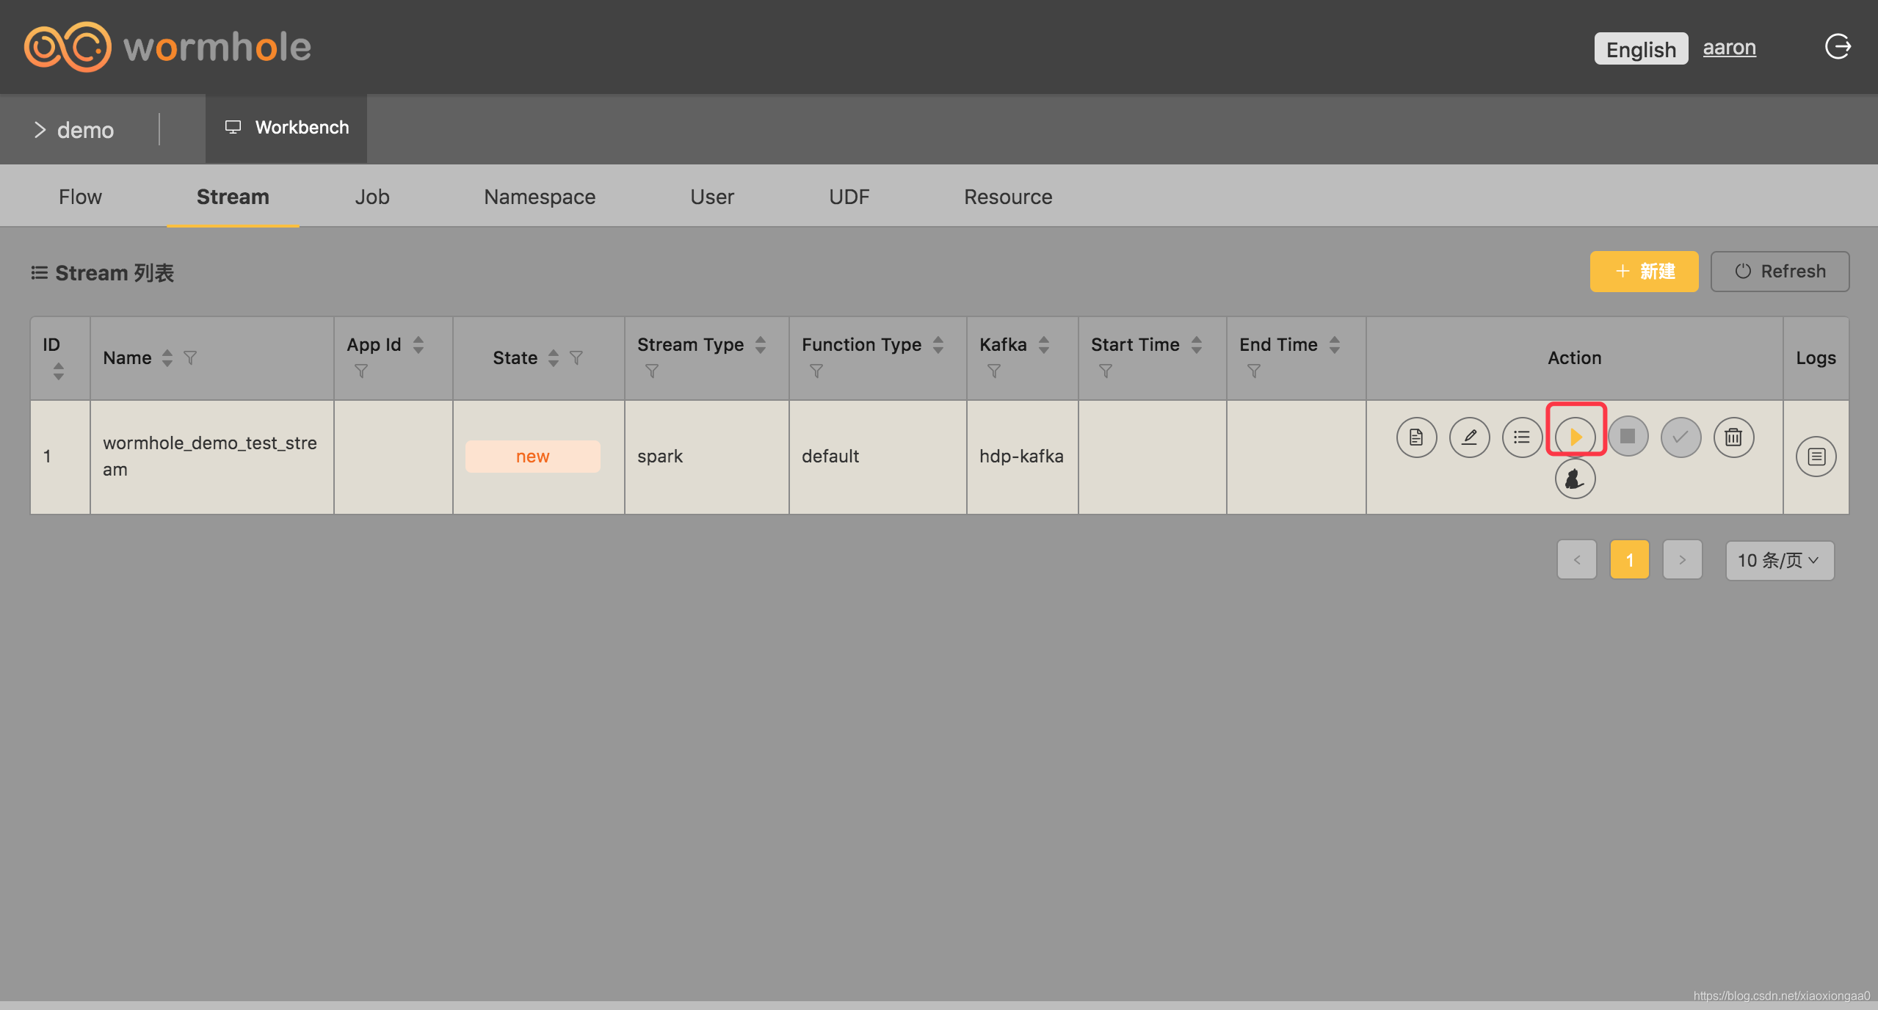This screenshot has height=1010, width=1878.
Task: Toggle sort on ID column
Action: (59, 371)
